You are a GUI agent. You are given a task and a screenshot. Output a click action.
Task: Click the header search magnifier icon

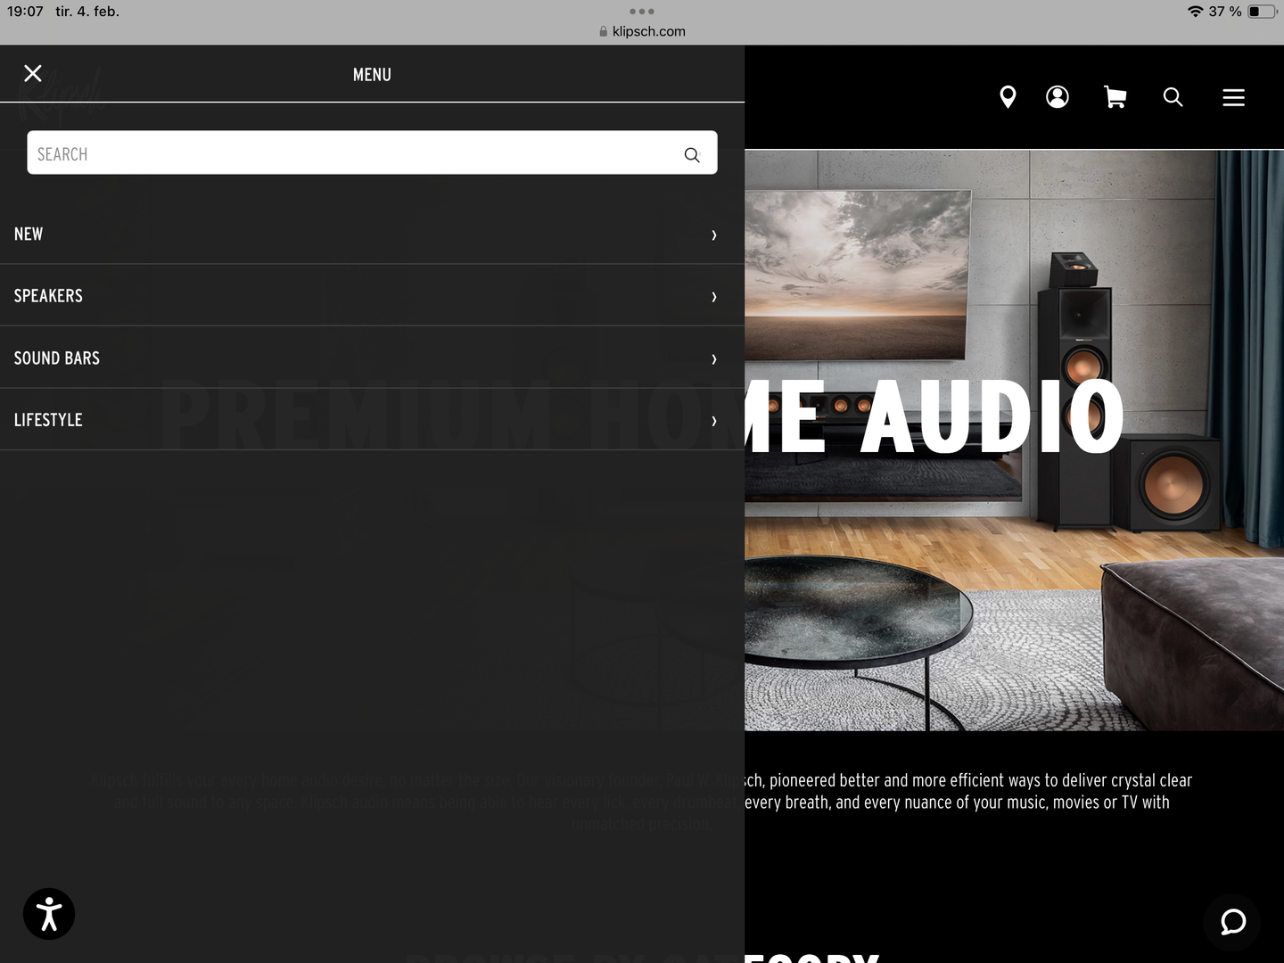1173,97
